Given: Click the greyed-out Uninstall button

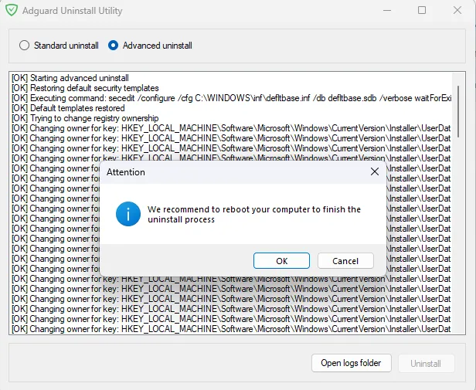Looking at the screenshot, I should point(426,363).
